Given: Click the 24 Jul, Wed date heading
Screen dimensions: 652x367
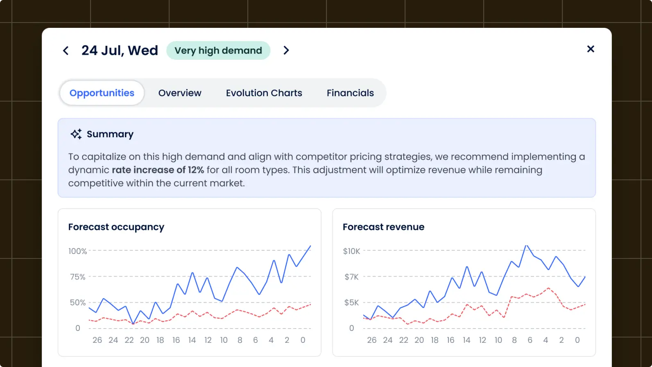Looking at the screenshot, I should tap(120, 50).
